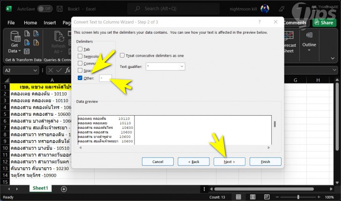The image size is (341, 201).
Task: Click the Search (Alt+Q) box
Action: 173,9
